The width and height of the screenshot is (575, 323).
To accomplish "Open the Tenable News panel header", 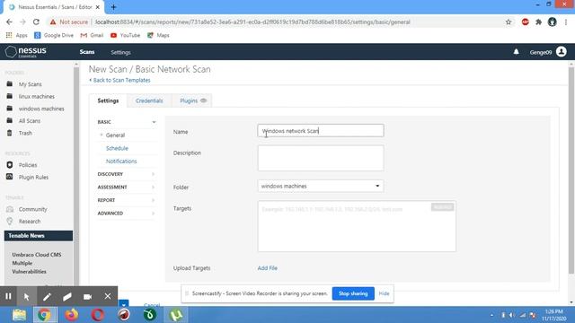I will point(39,235).
